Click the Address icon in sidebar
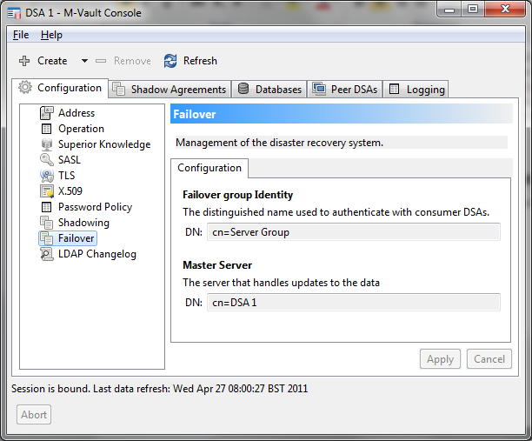This screenshot has width=532, height=441. pos(47,113)
